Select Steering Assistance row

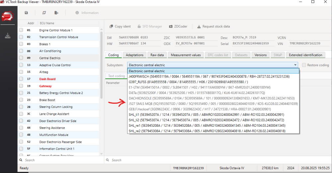coord(58,128)
